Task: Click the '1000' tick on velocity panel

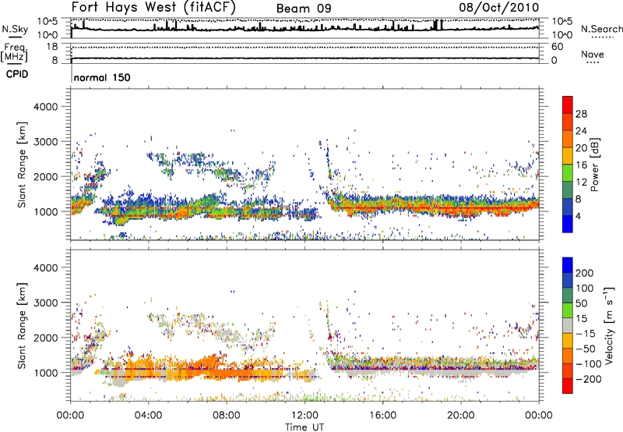Action: (45, 373)
